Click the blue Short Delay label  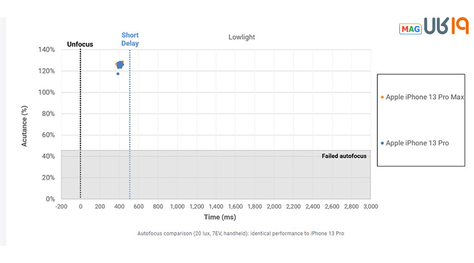click(130, 39)
